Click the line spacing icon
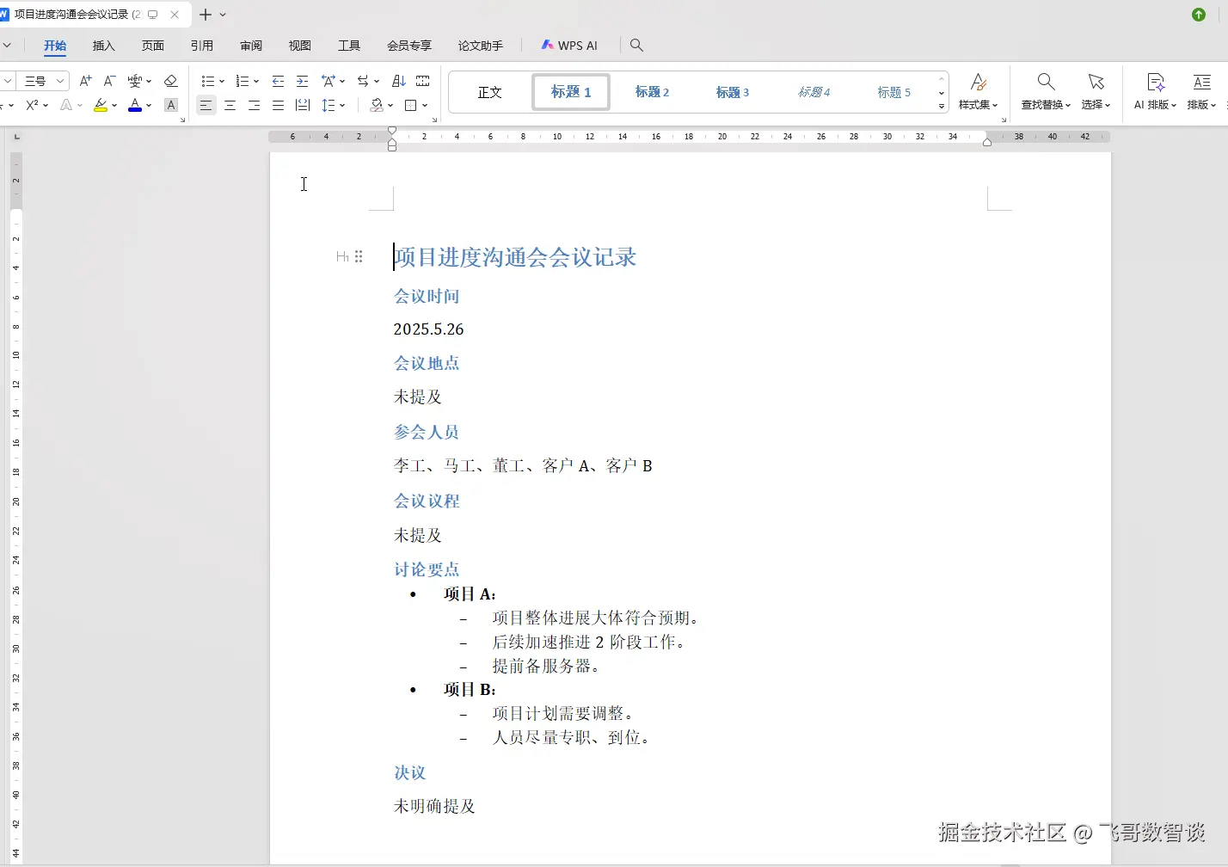 (x=328, y=105)
